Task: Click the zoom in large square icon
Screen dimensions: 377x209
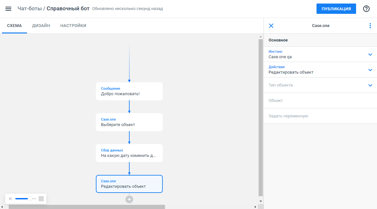Action: (x=41, y=199)
